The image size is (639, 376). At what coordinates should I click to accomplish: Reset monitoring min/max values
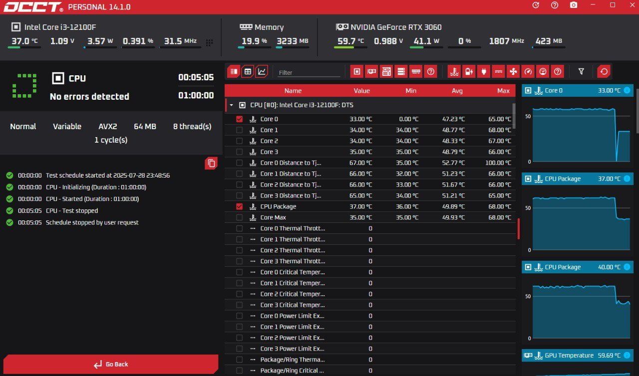[604, 72]
